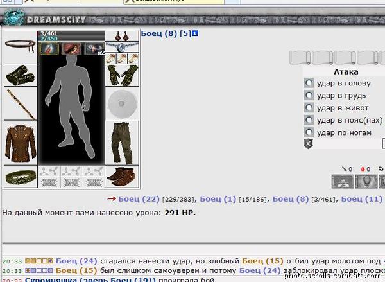Click hit-zone squares before 'Боец (15) был'
The image size is (385, 282).
coord(39,270)
